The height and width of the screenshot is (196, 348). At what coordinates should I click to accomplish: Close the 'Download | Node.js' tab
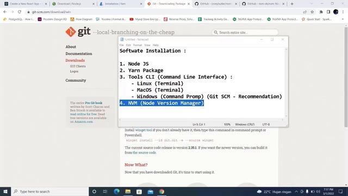pos(93,4)
